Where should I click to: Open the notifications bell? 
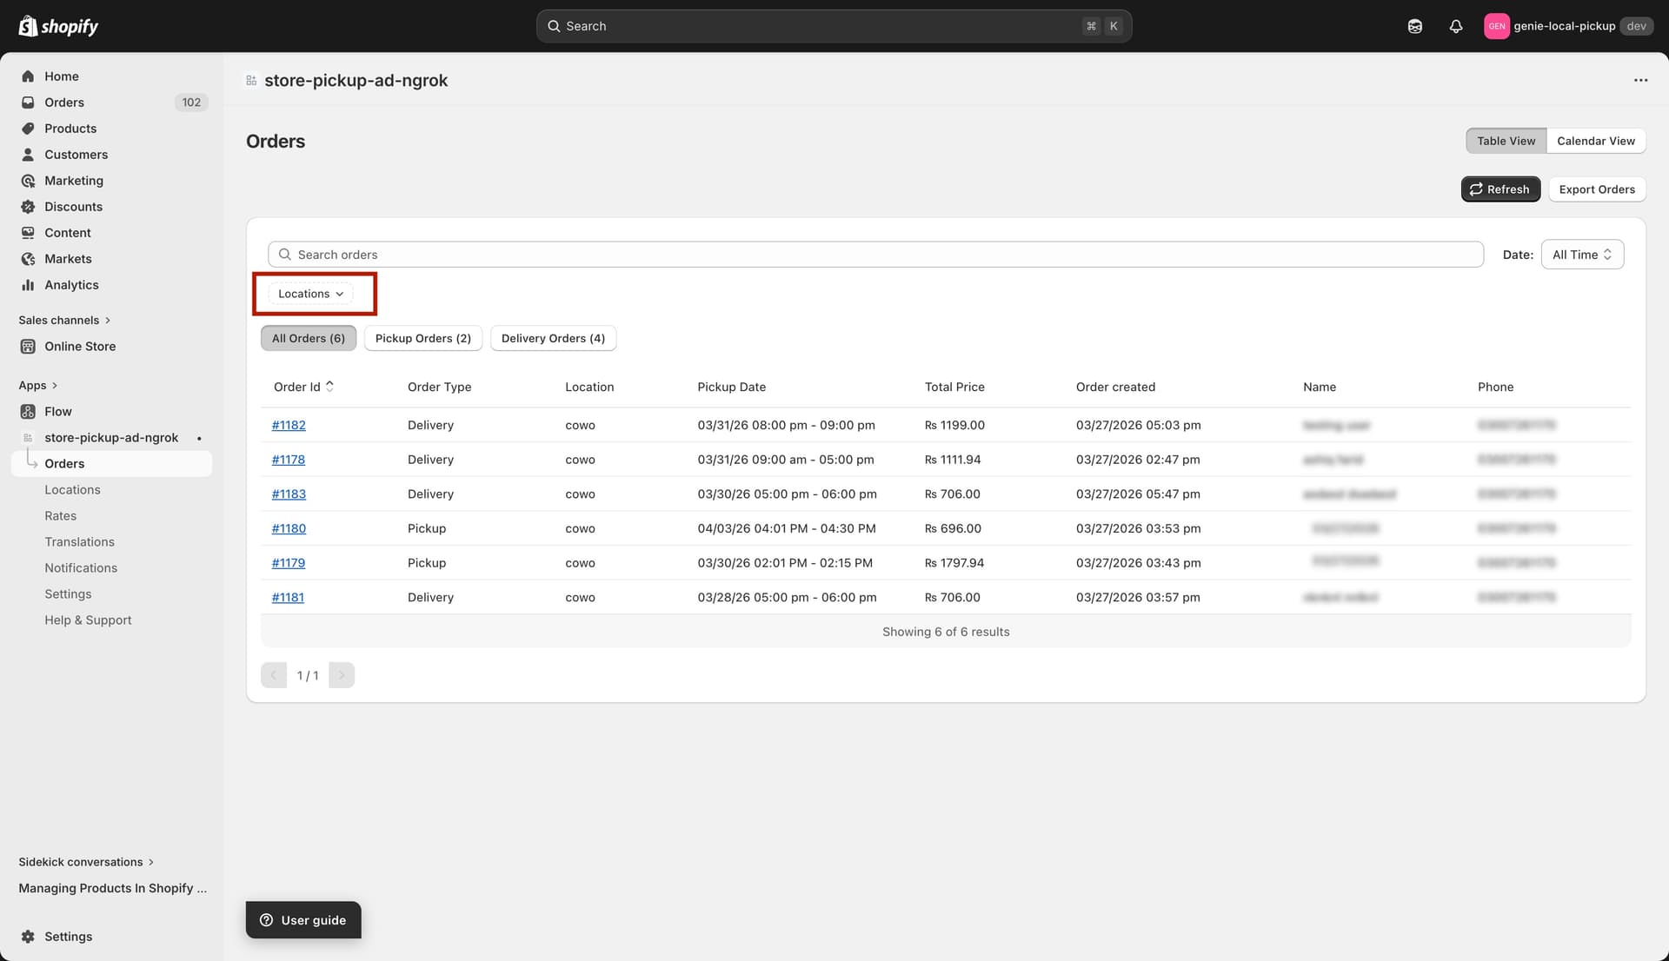[1456, 26]
